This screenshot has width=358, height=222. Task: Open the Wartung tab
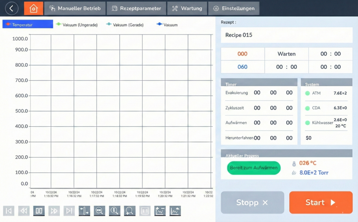tap(187, 8)
